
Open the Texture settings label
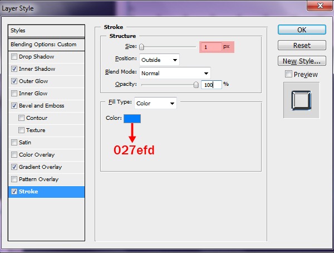[36, 130]
